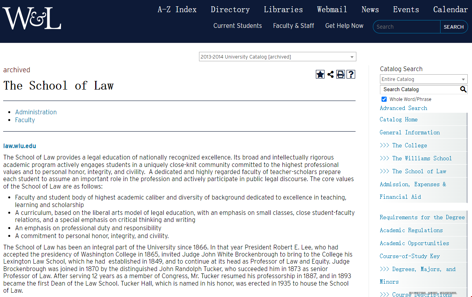Select News in top navigation
Image resolution: width=472 pixels, height=297 pixels.
(x=370, y=9)
